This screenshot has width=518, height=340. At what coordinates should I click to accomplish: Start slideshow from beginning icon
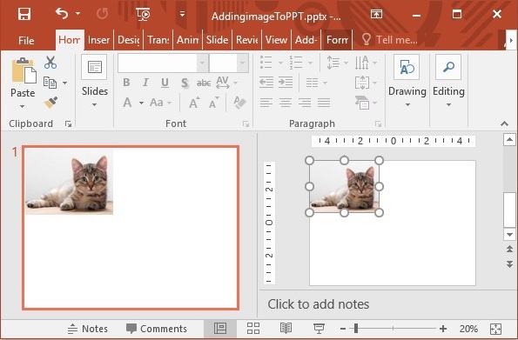pos(143,14)
